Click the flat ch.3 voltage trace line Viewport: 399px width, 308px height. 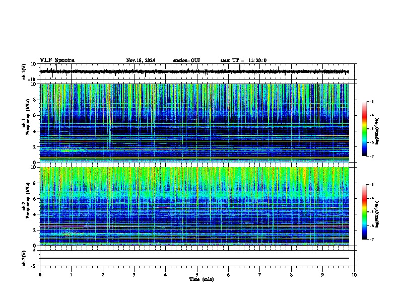[194, 258]
